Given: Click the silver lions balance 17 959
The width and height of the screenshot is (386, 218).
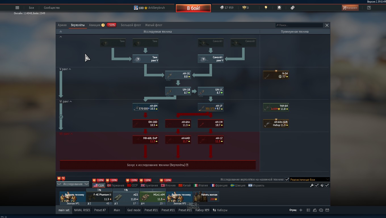Looking at the screenshot, I should pos(227,8).
